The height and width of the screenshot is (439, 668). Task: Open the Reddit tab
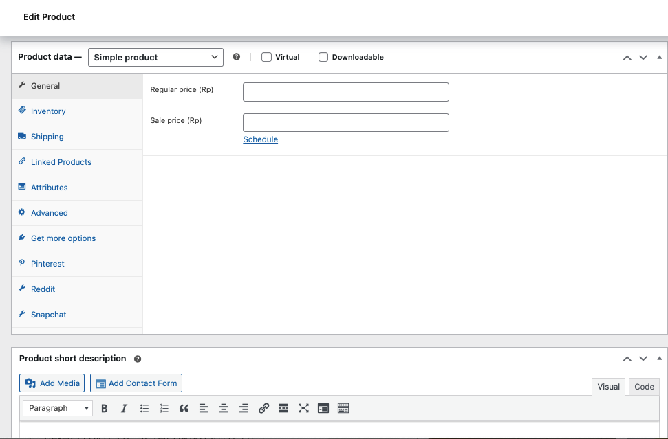pos(77,289)
